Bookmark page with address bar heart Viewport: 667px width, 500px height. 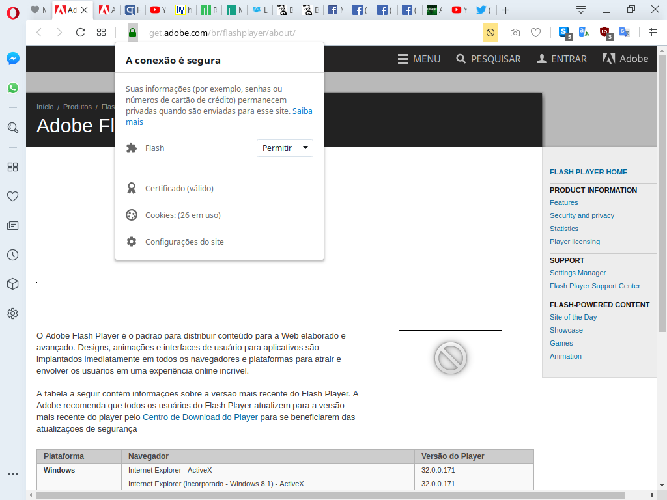point(535,33)
